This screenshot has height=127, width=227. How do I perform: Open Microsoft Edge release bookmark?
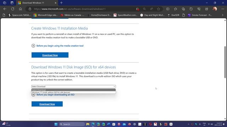pyautogui.click(x=45, y=15)
